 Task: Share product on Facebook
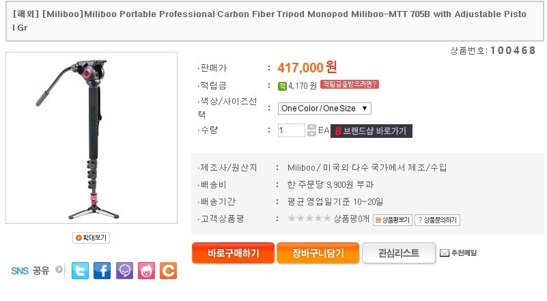102,270
